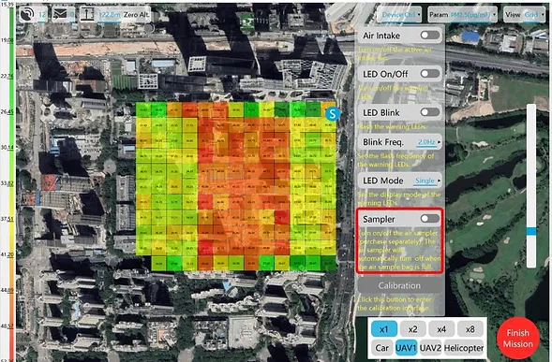Image resolution: width=552 pixels, height=362 pixels.
Task: Open the Device Ctrl dropdown
Action: pyautogui.click(x=399, y=15)
